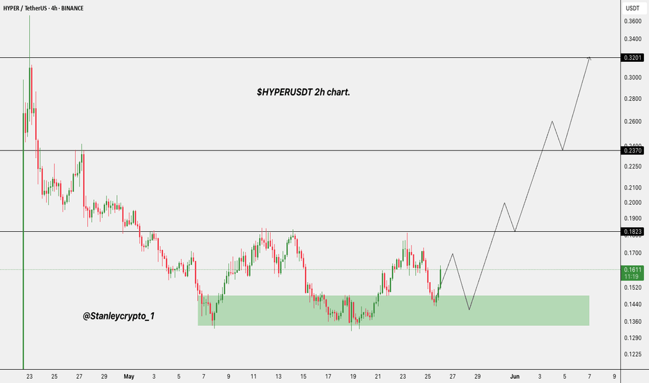Screen dimensions: 649x383
Task: Select the 0.1823 price level label
Action: [x=632, y=232]
